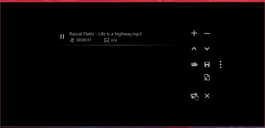Open playlist with the folder icon

pyautogui.click(x=194, y=64)
